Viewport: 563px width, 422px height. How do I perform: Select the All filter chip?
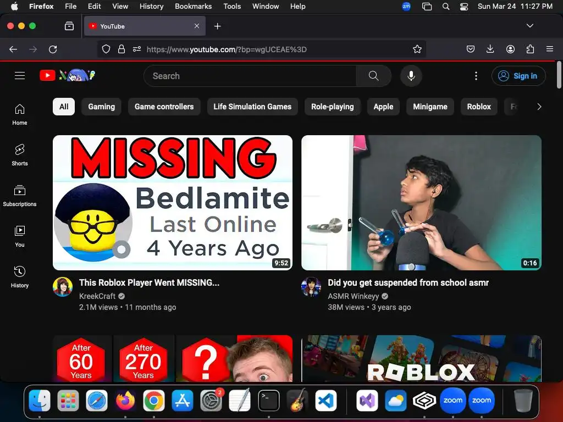[64, 107]
